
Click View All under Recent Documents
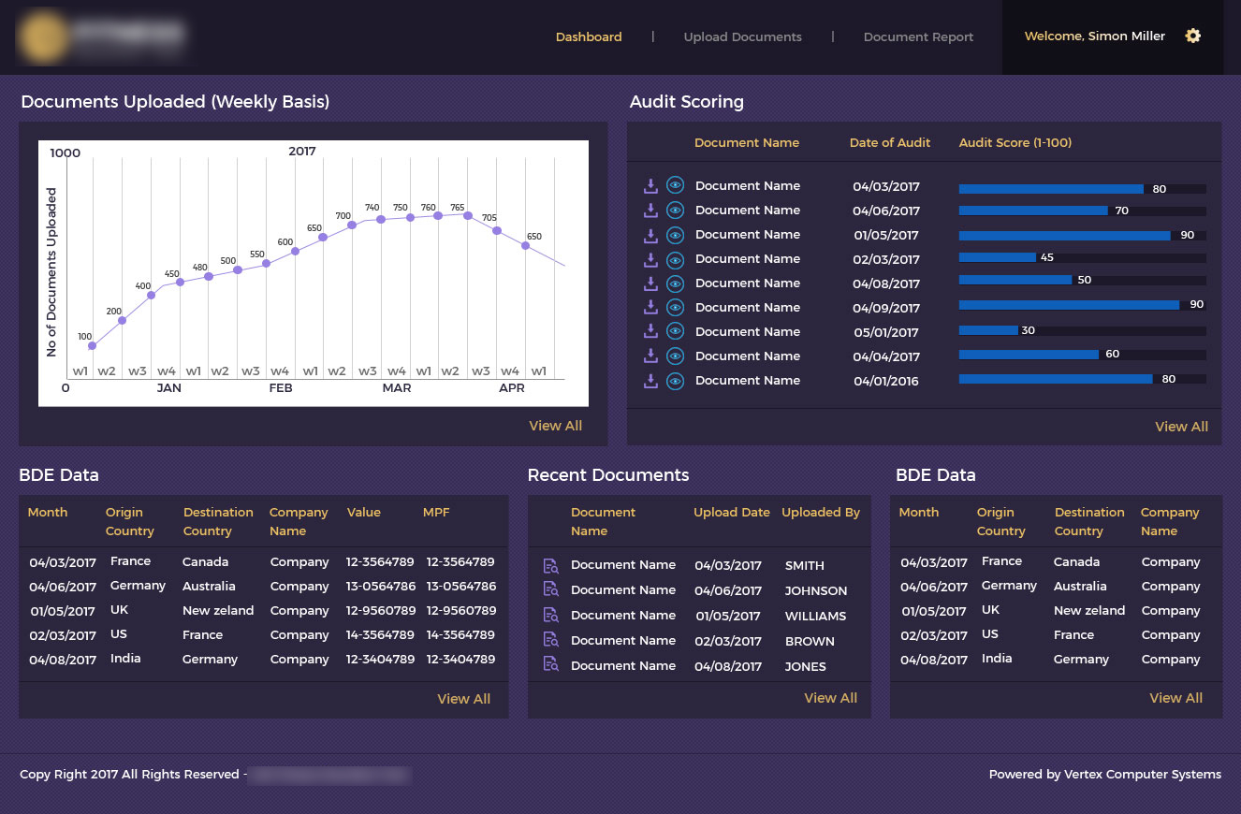(830, 698)
